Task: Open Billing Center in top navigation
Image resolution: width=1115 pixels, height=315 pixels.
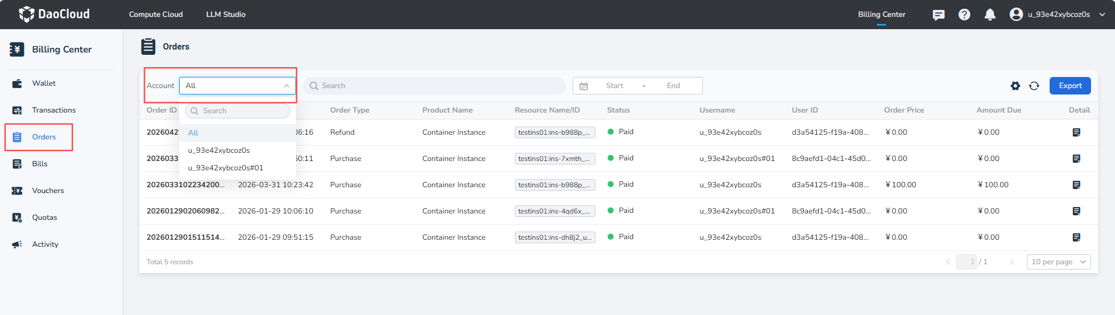Action: pos(881,15)
